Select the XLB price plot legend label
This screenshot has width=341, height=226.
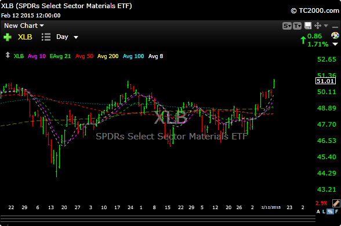point(19,56)
